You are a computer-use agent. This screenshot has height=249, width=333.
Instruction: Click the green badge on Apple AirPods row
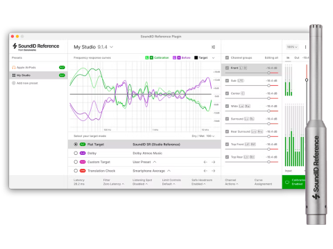click(x=62, y=68)
